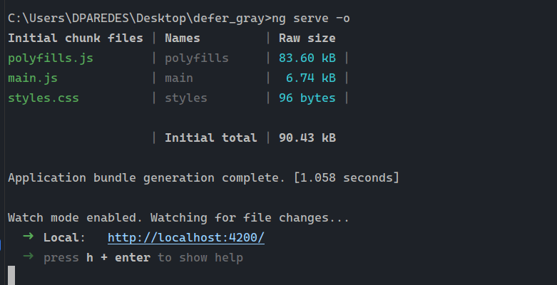
Task: Click the Initial chunk files header
Action: click(75, 38)
